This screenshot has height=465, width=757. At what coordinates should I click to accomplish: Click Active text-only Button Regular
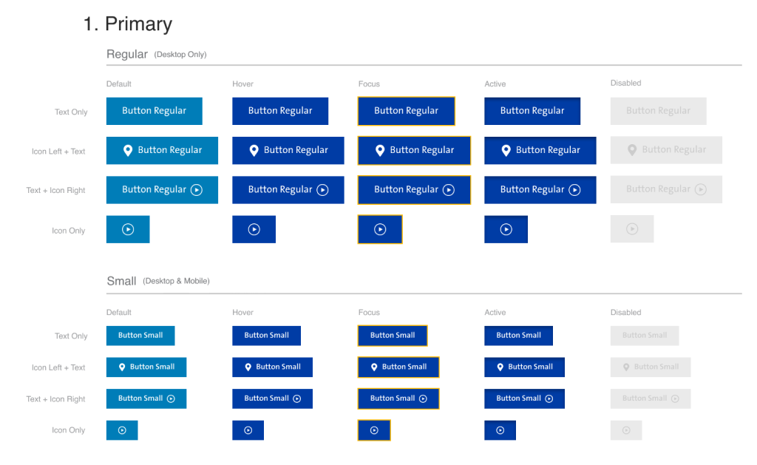coord(532,111)
